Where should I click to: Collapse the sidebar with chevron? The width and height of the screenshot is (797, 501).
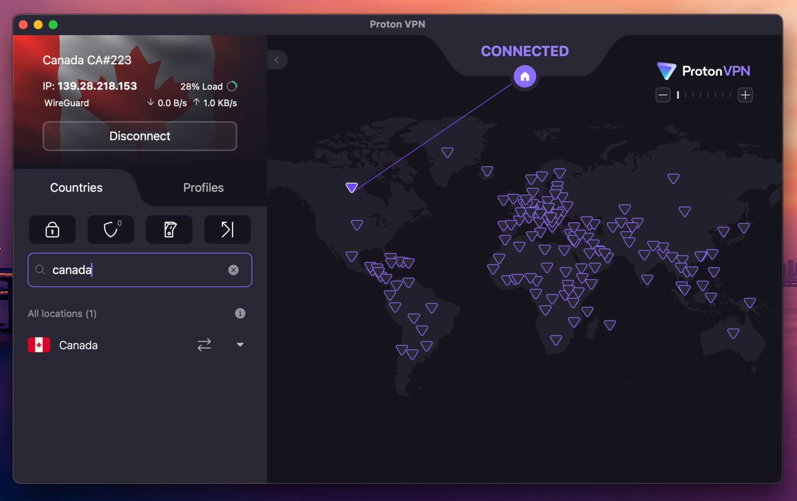(x=277, y=60)
